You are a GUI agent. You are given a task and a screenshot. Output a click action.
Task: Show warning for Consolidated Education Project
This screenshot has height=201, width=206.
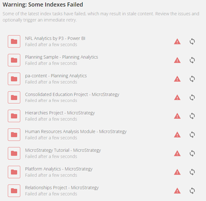point(177,97)
